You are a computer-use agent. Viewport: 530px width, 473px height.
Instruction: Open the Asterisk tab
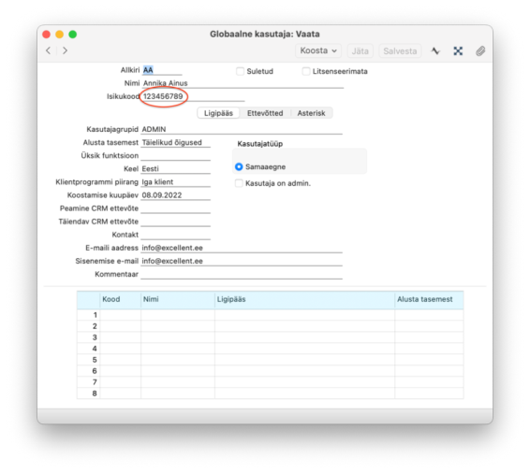311,113
